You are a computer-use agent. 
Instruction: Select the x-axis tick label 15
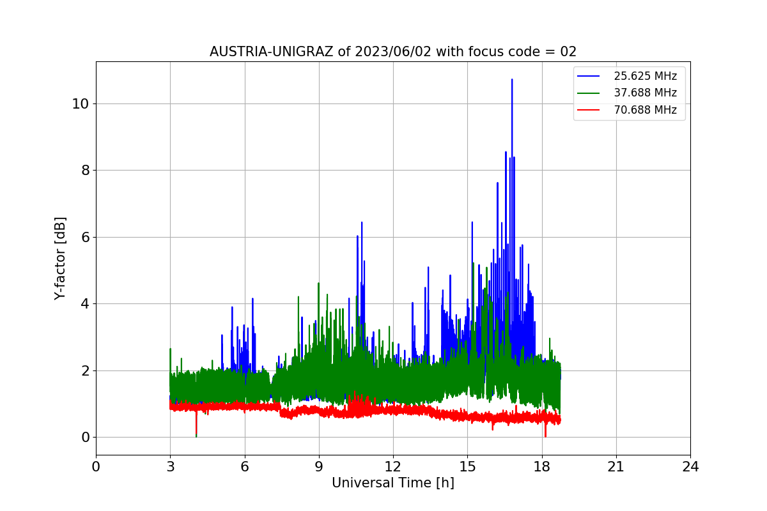(x=467, y=467)
